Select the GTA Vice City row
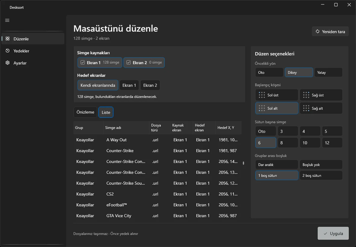 [x=157, y=216]
